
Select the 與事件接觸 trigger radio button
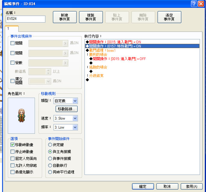point(50,158)
